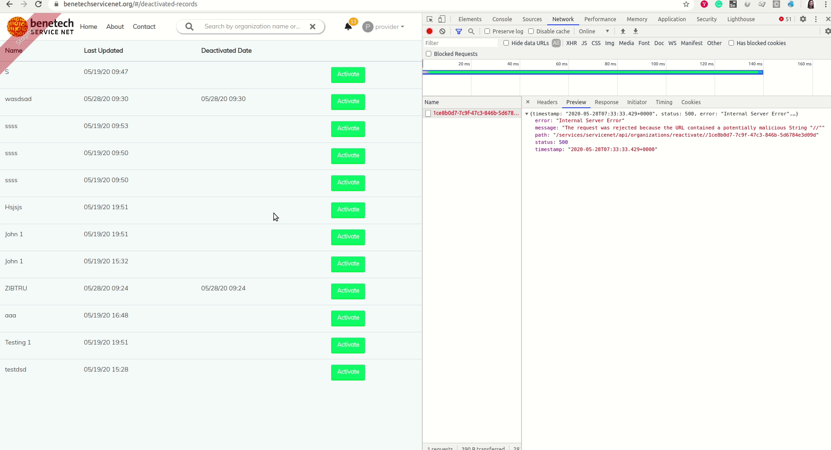This screenshot has width=831, height=450.
Task: Open the Online throttling dropdown
Action: tap(592, 31)
